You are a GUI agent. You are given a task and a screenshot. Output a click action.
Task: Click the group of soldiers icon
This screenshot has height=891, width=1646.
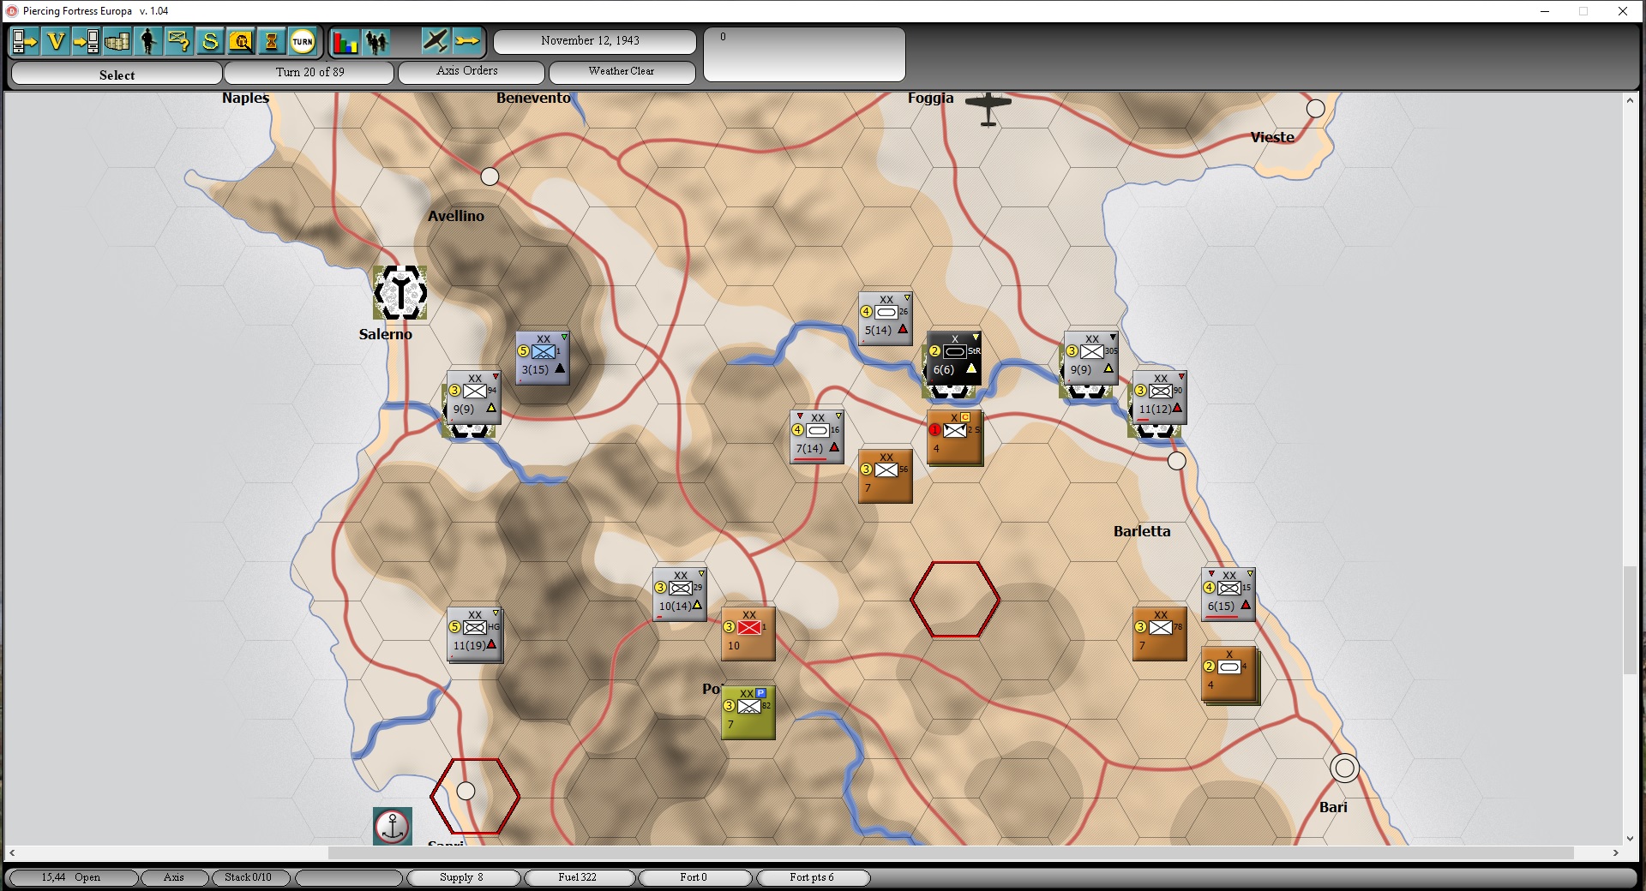point(376,41)
